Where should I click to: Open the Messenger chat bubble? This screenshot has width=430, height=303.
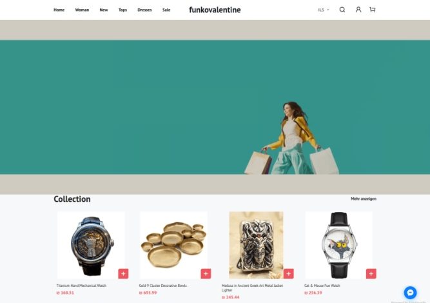pos(410,293)
